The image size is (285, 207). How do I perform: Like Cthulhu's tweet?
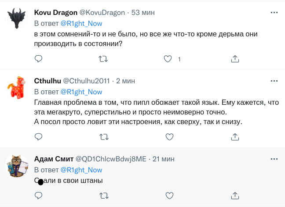coord(169,137)
